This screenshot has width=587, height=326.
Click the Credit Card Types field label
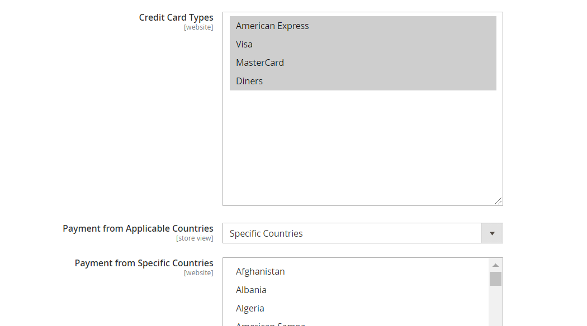pyautogui.click(x=176, y=17)
